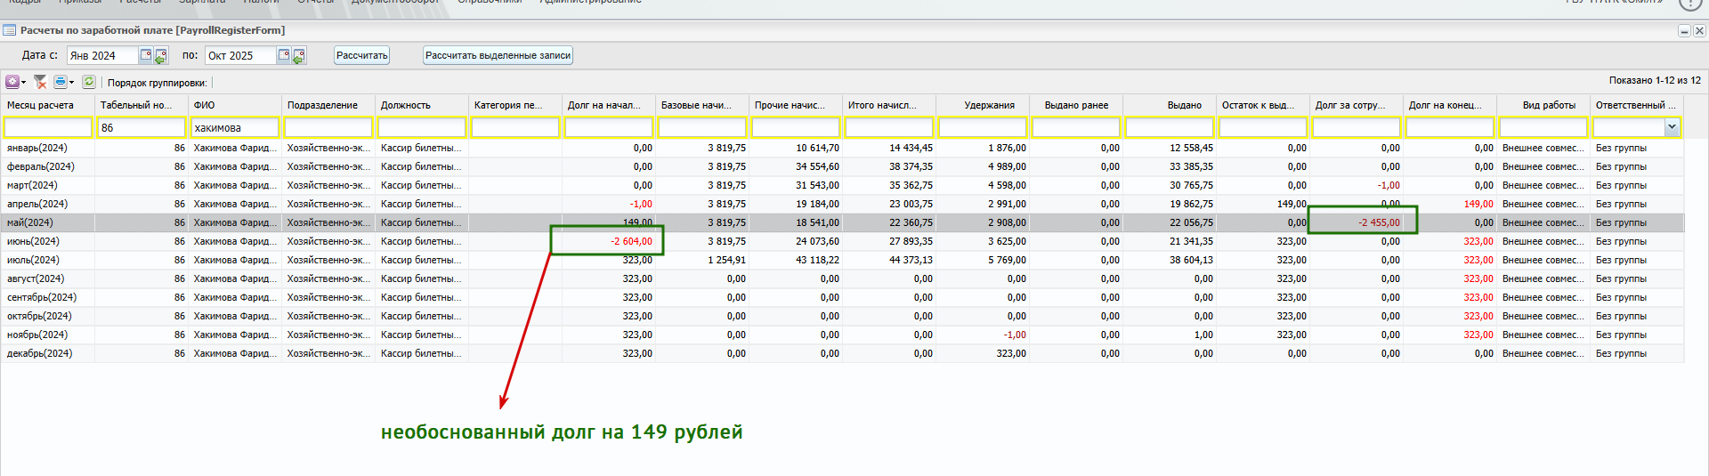
Task: Sort by Подразделение column header
Action: pyautogui.click(x=328, y=105)
